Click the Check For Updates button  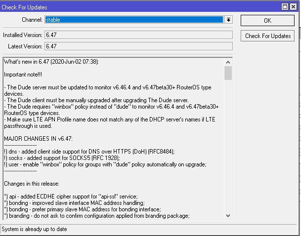(x=267, y=36)
